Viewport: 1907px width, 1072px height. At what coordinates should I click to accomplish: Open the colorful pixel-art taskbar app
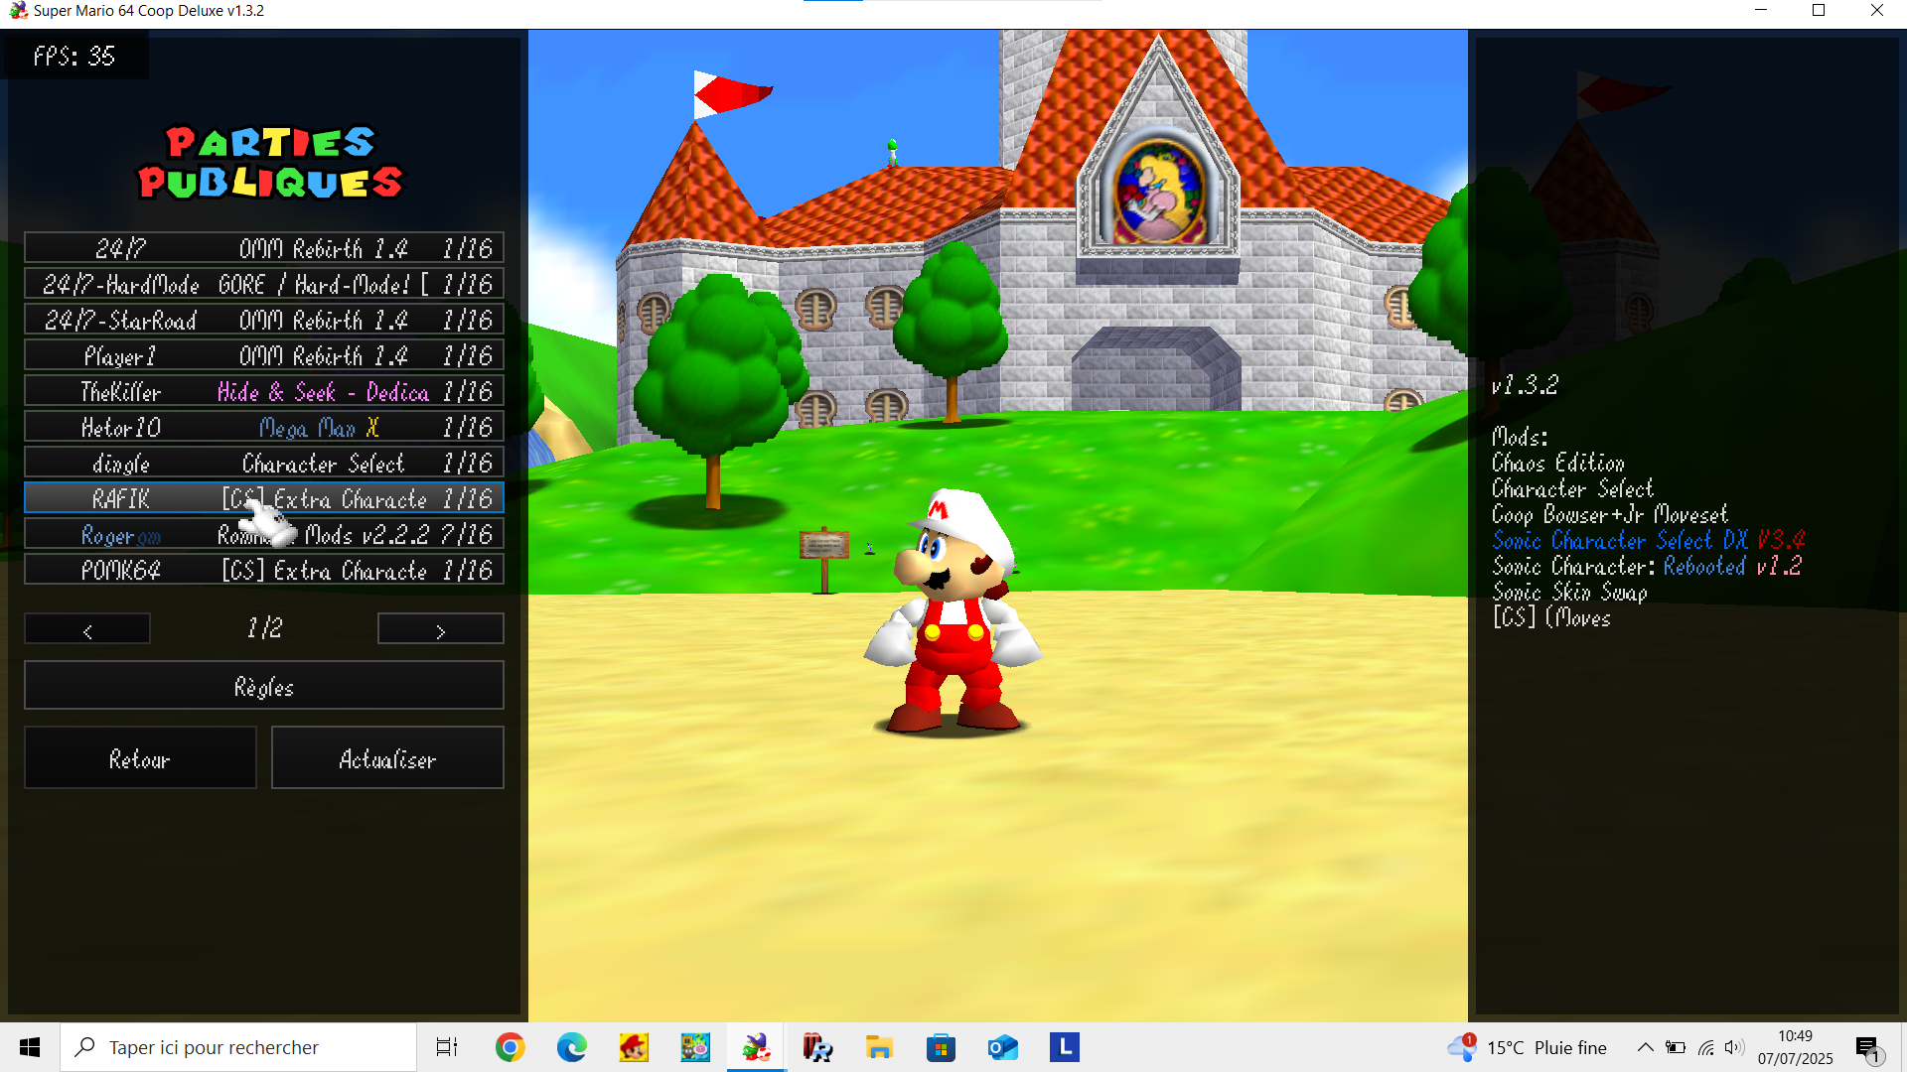pos(695,1047)
